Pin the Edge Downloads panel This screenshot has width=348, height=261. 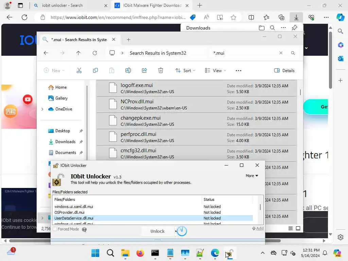pos(295,28)
